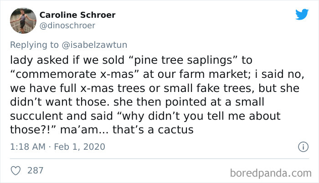Open Caroline Schroer's profile picture
Viewport: 319px width, 183px height.
[x=23, y=20]
